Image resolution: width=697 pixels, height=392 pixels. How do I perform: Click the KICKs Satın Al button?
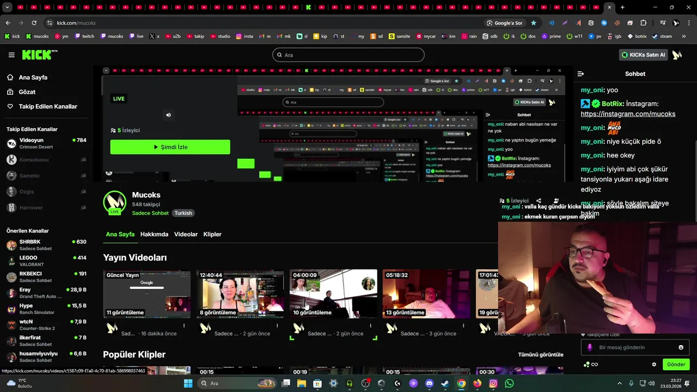[x=644, y=55]
